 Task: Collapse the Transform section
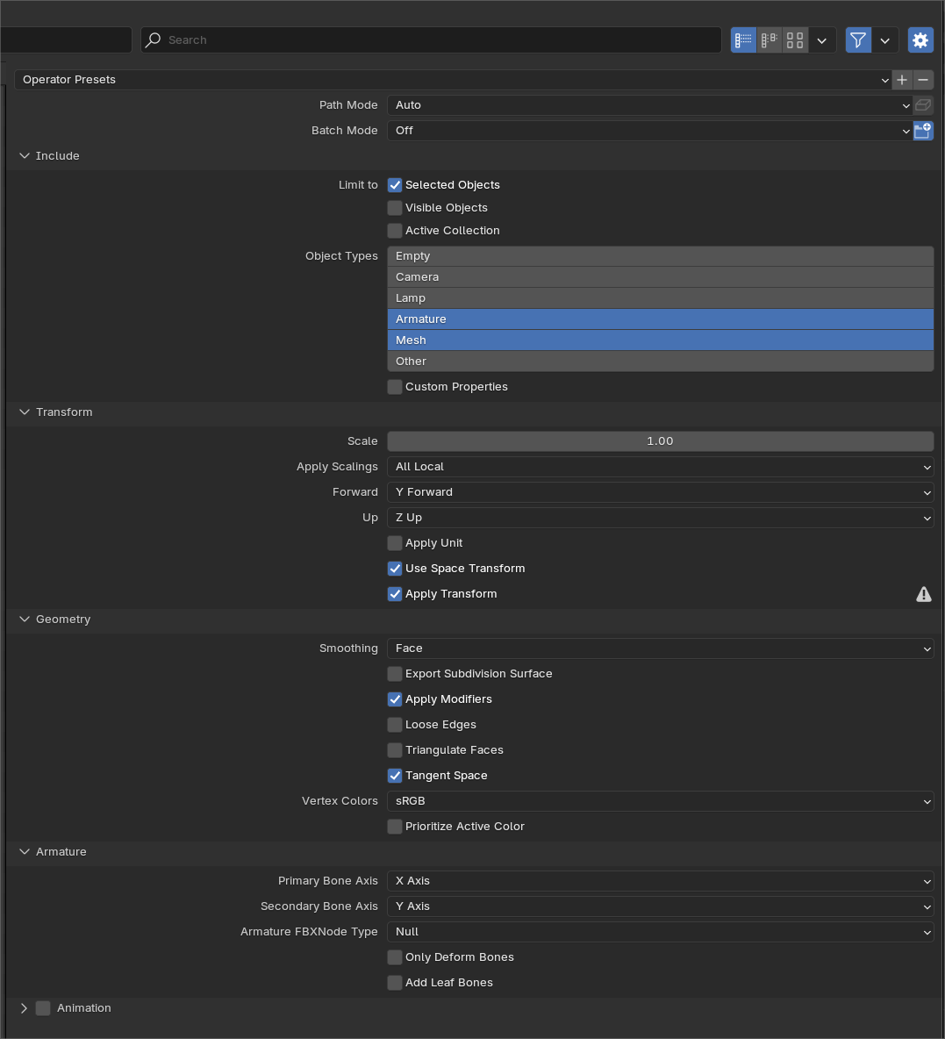[25, 412]
